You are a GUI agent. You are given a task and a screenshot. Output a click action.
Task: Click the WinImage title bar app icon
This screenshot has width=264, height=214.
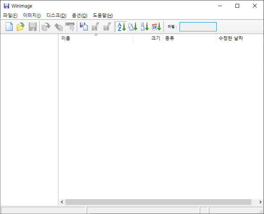6,6
